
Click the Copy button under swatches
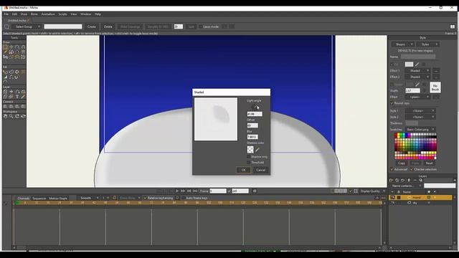(402, 163)
